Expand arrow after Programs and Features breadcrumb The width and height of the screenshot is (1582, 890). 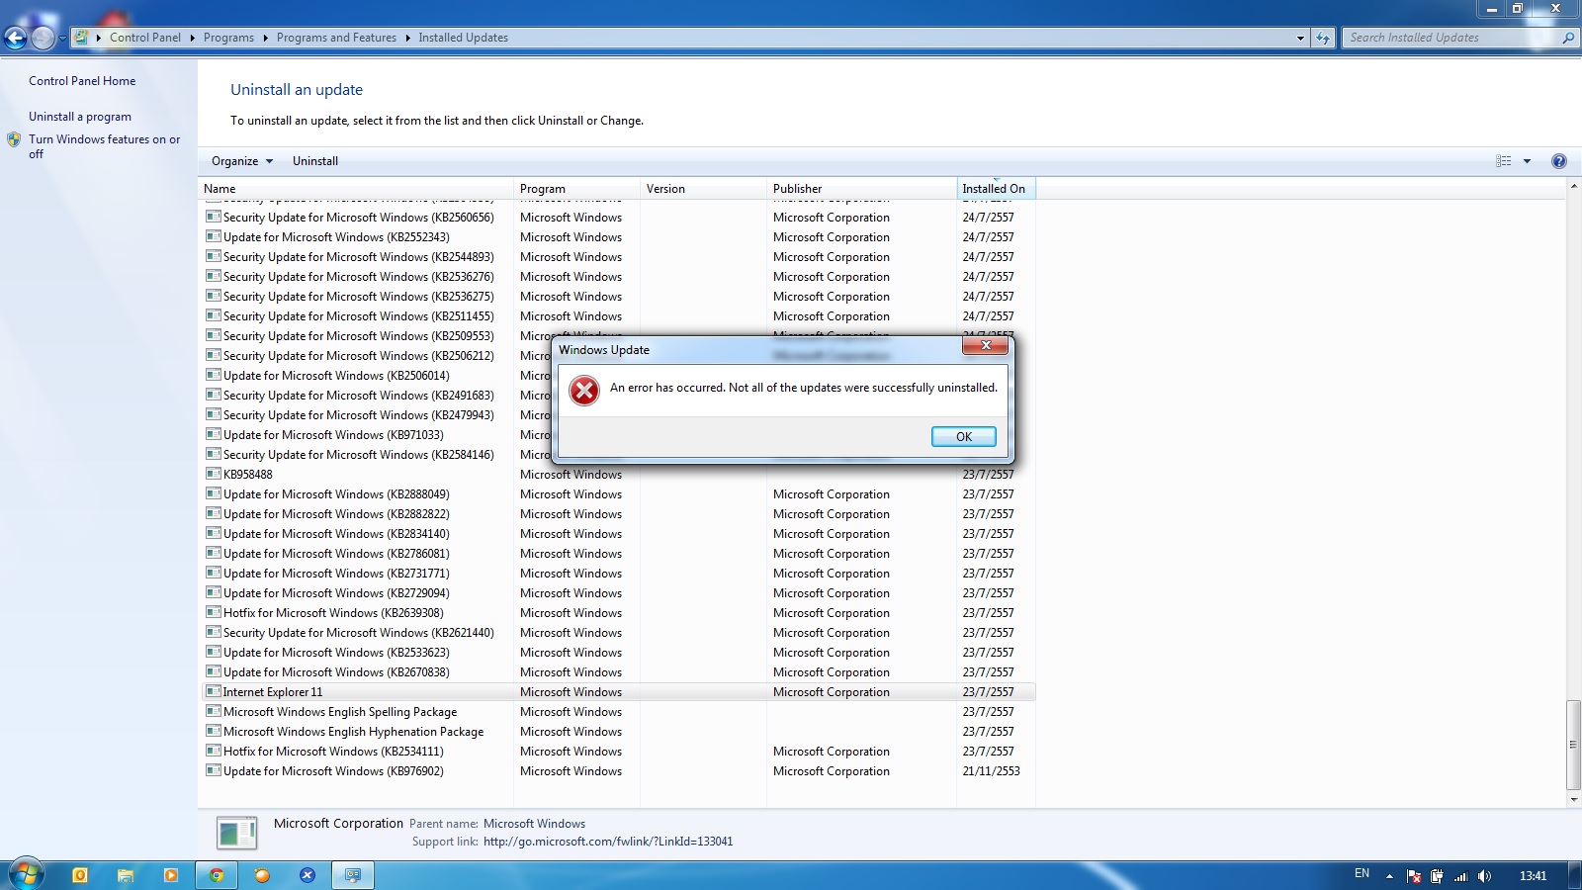(407, 38)
